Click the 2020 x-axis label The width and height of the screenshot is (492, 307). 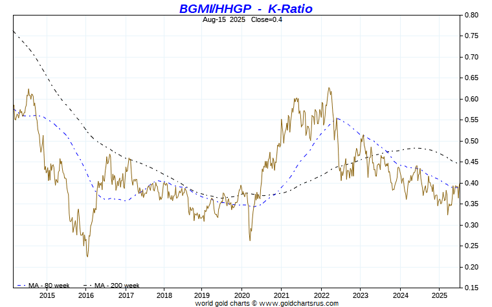(242, 295)
